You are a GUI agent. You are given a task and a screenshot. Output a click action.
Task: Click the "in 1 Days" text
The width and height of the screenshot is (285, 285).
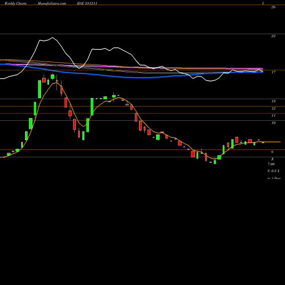coord(274,178)
